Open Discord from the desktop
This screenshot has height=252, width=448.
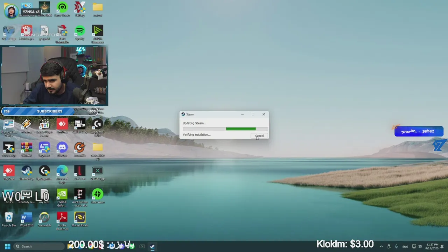tap(62, 149)
